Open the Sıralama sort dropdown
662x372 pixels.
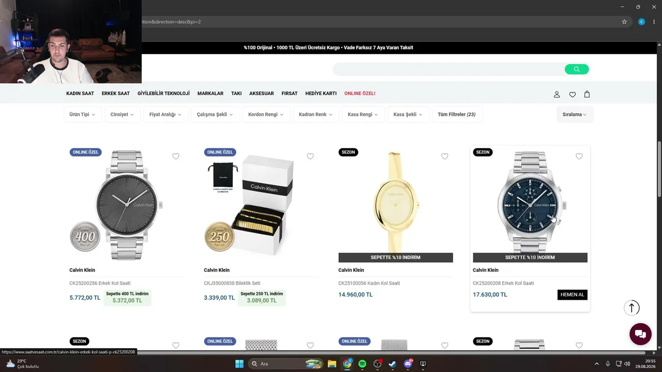coord(575,114)
